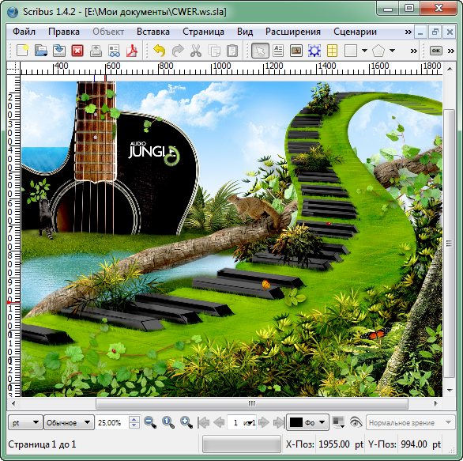Paste from clipboard icon
The width and height of the screenshot is (463, 461).
pyautogui.click(x=232, y=51)
